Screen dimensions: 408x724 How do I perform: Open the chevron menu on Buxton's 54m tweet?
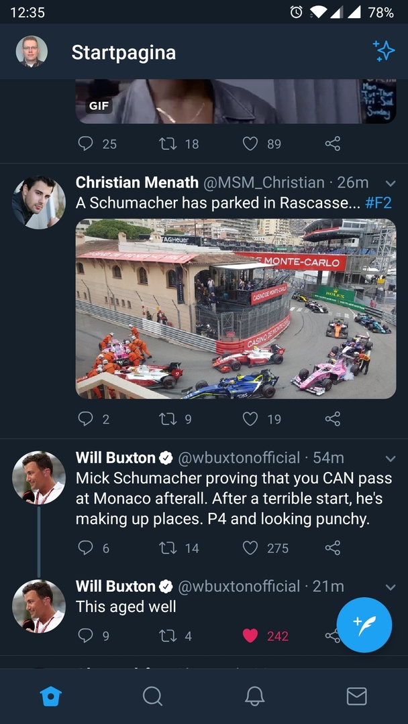pos(391,459)
